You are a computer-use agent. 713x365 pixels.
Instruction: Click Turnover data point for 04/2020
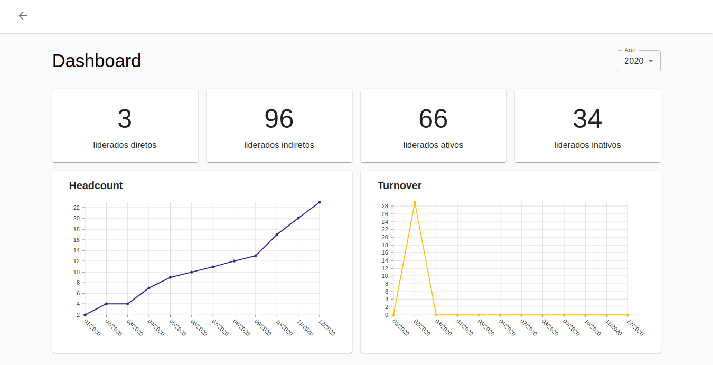[457, 315]
